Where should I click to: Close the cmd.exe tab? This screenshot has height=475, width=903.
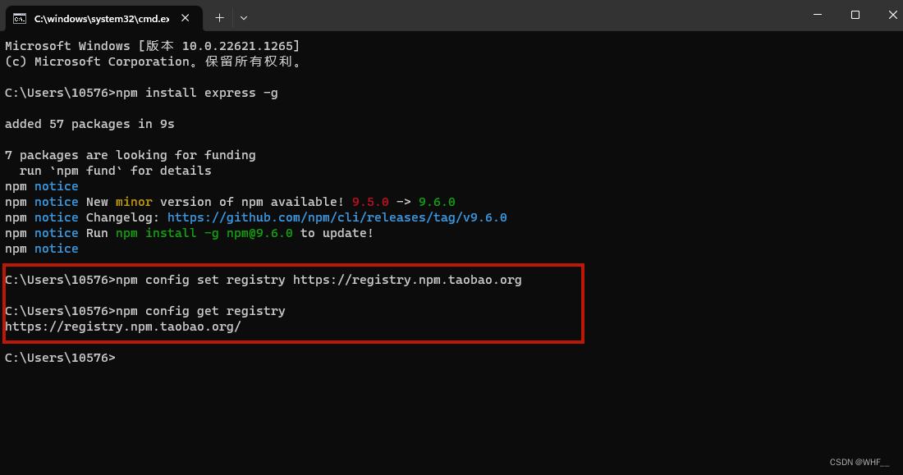[185, 18]
